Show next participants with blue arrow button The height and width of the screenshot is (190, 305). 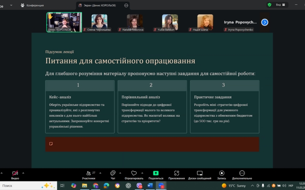point(264,22)
